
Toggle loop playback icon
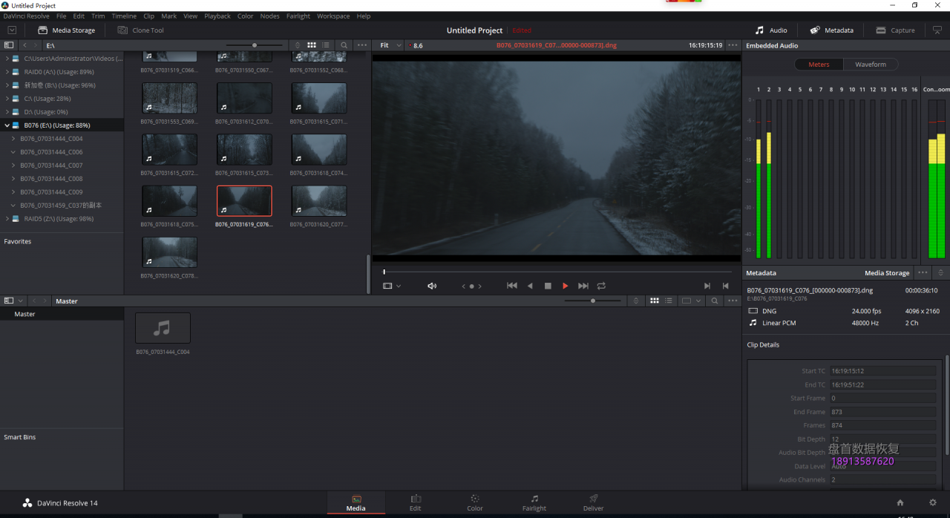point(601,286)
